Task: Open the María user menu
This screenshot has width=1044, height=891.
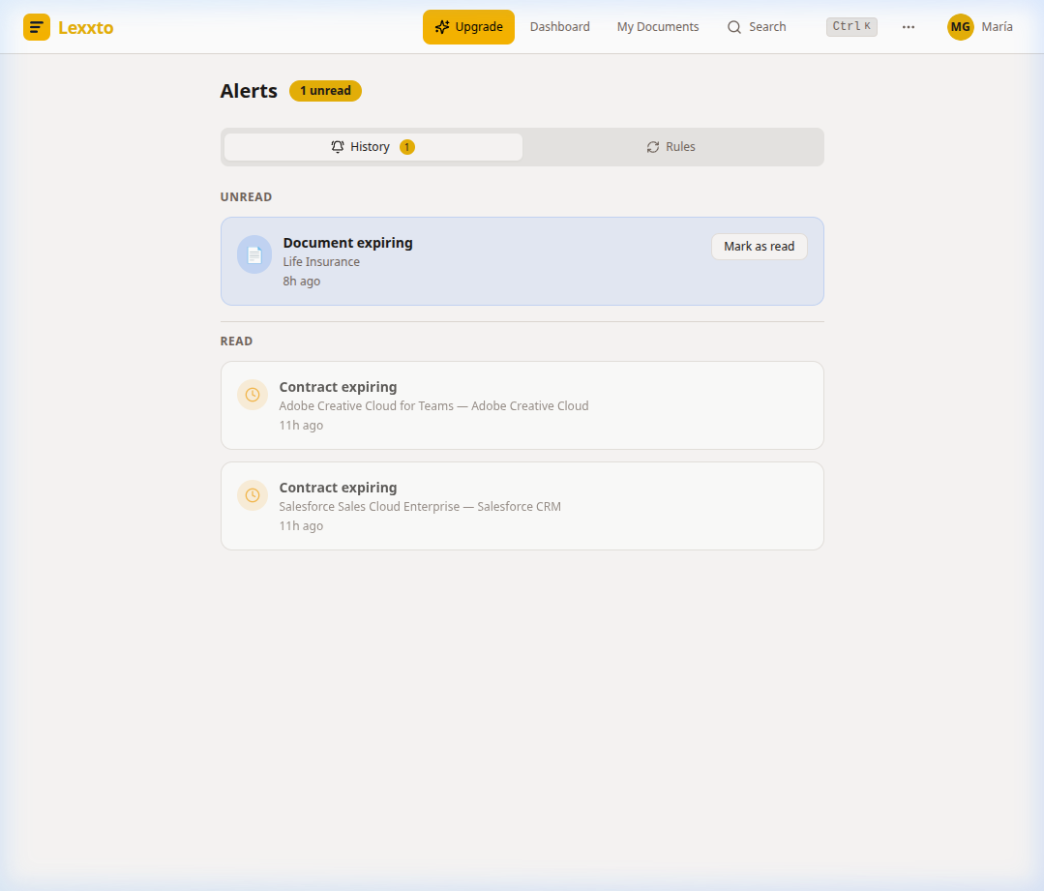Action: [997, 27]
